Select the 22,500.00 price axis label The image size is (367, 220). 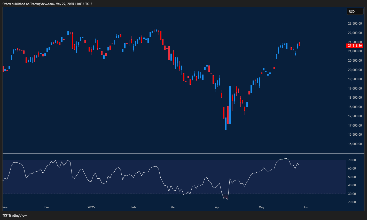tap(355, 24)
